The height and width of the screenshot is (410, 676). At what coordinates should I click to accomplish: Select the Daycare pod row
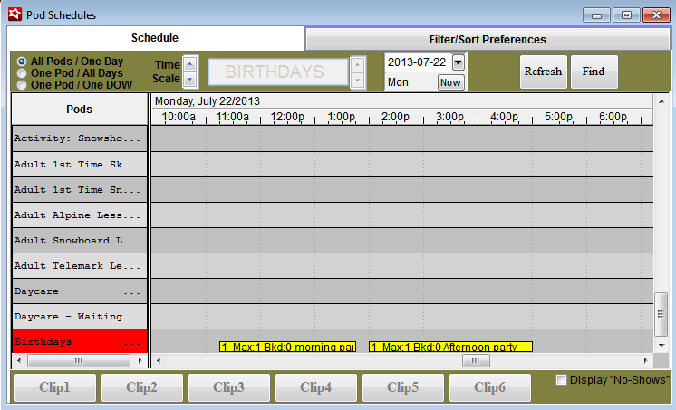coord(80,291)
